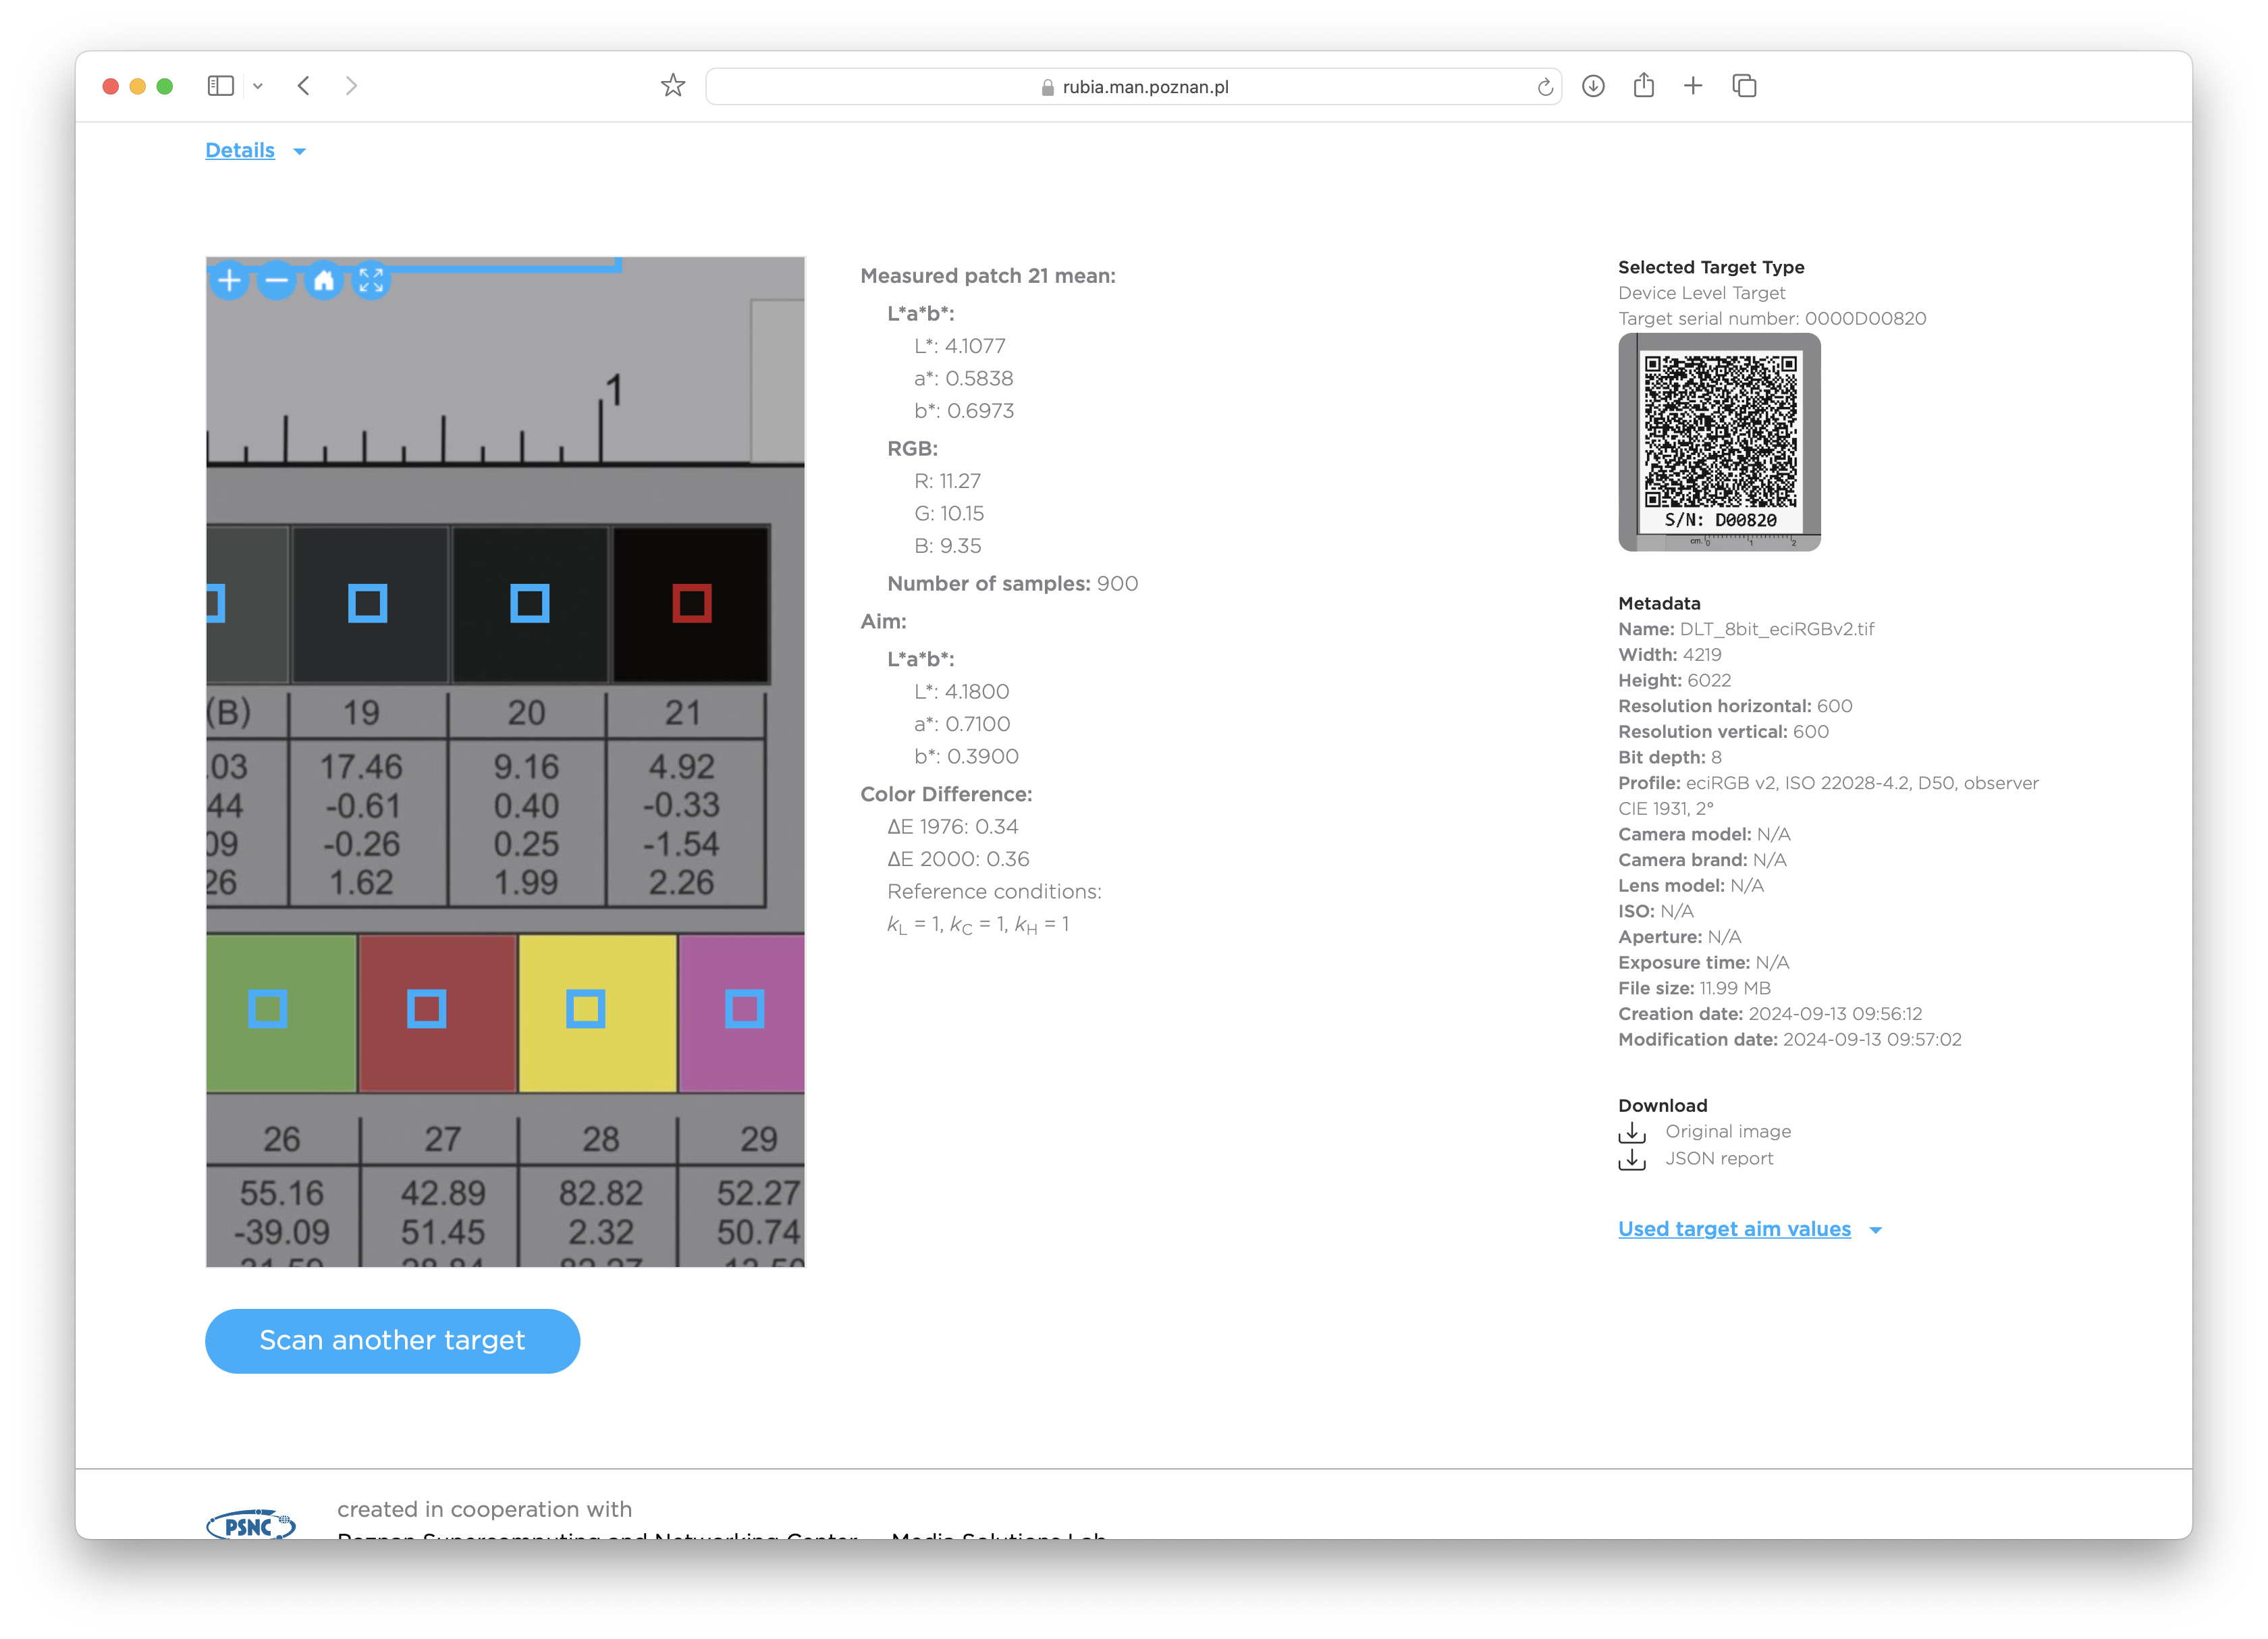The width and height of the screenshot is (2268, 1639).
Task: Open the target QR code thumbnail
Action: (x=1719, y=442)
